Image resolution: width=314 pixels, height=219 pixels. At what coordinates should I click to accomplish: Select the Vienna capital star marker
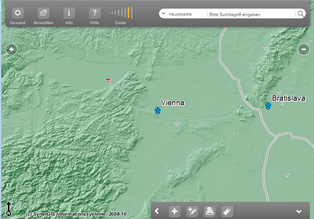[158, 111]
